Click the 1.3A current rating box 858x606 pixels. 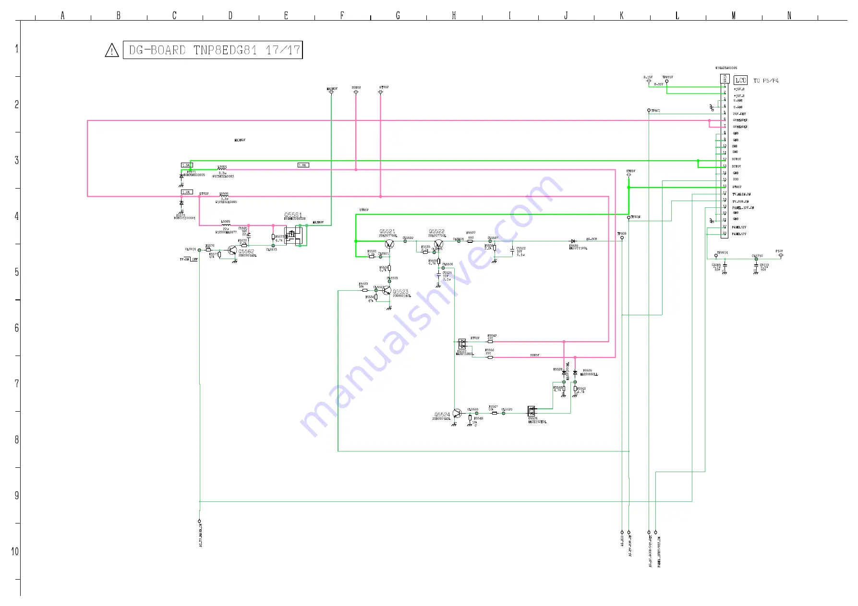(187, 165)
